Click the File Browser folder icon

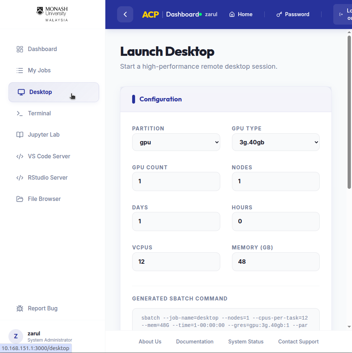tap(20, 199)
